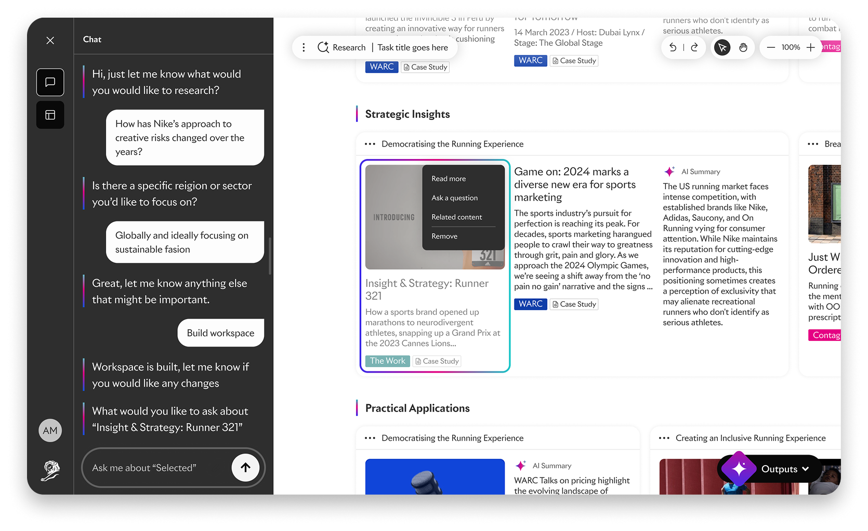Select the pointer cursor tool
Screen dimensions: 868x531
(722, 47)
